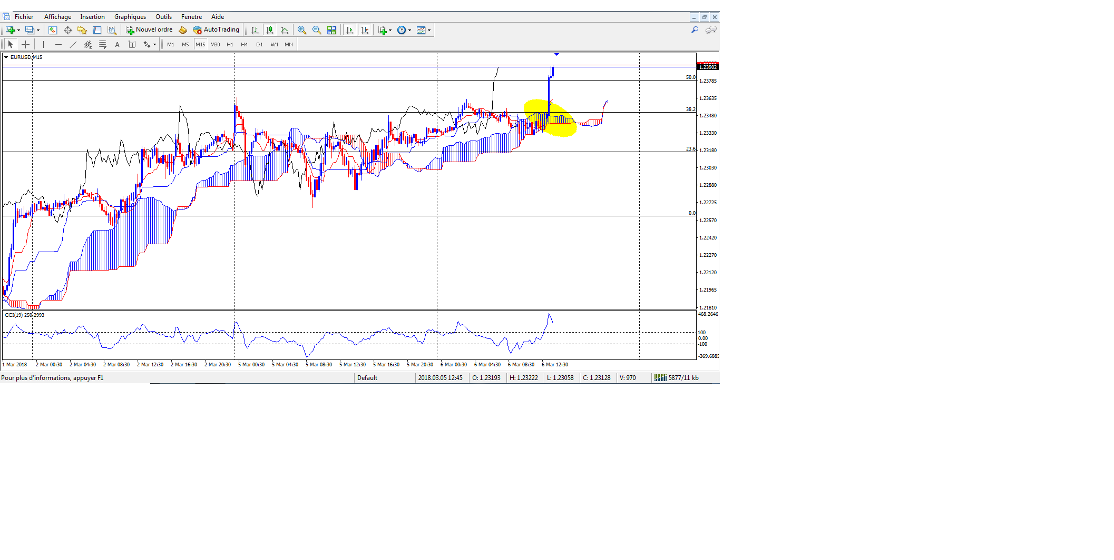Tile chart windows
Screen dimensions: 1114x560
click(331, 30)
